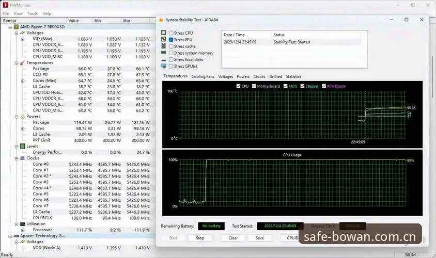Viewport: 436px width, 258px height.
Task: Click the Value column header
Action: 79,21
